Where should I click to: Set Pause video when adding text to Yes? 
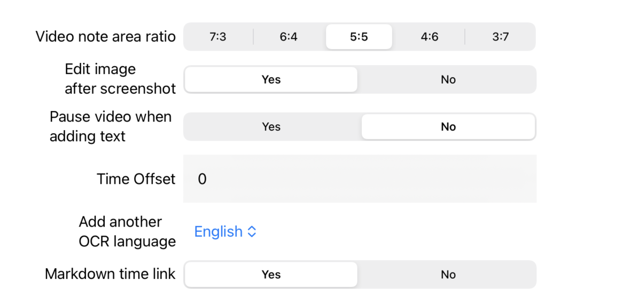(271, 127)
